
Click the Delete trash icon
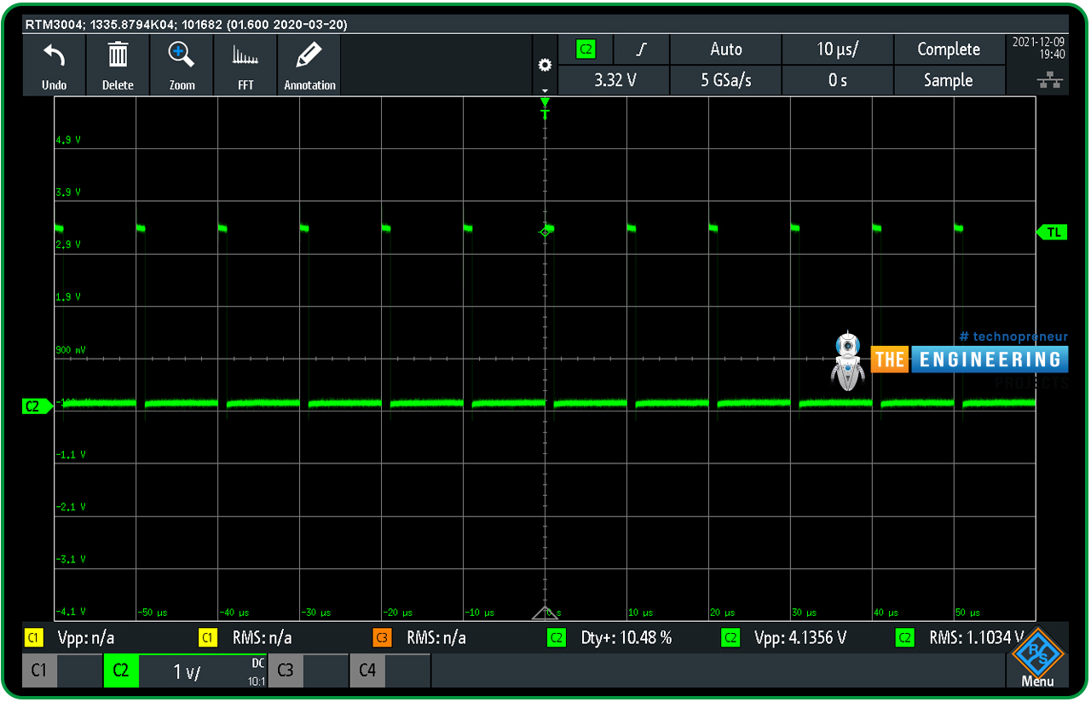pos(118,57)
